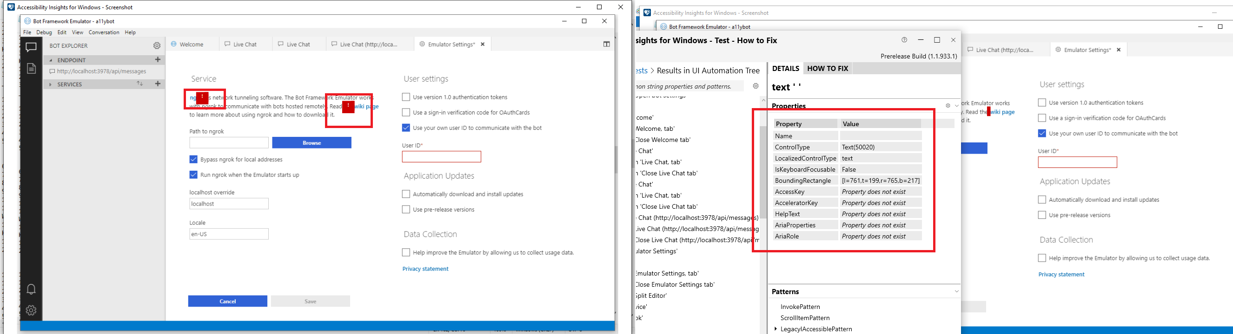Expand the LegacyAccessiblePattern tree arrow

tap(776, 329)
